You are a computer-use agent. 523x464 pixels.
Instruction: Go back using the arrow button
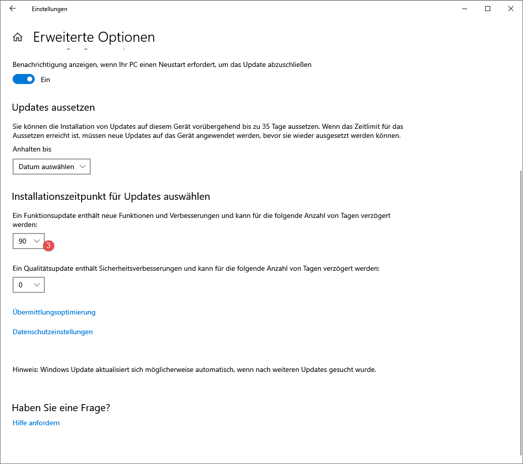click(x=13, y=9)
